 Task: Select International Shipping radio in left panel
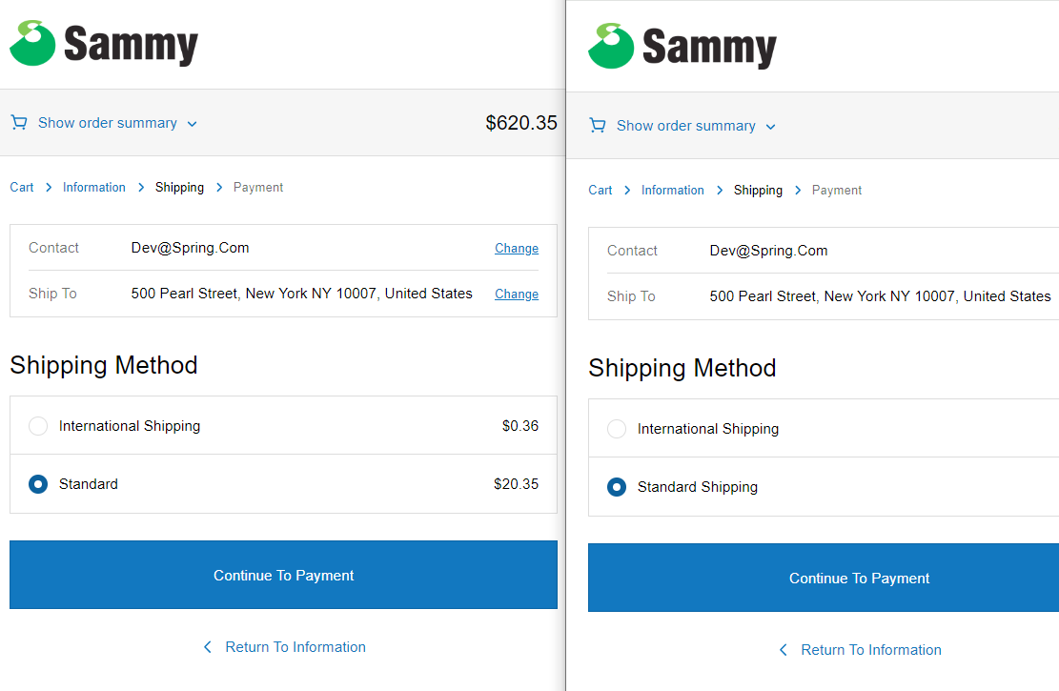point(38,426)
